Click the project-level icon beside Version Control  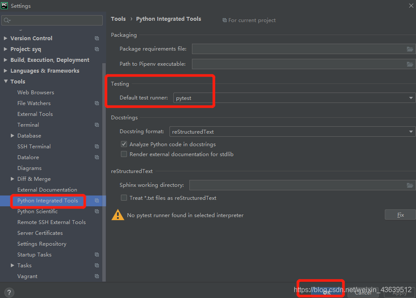point(97,38)
